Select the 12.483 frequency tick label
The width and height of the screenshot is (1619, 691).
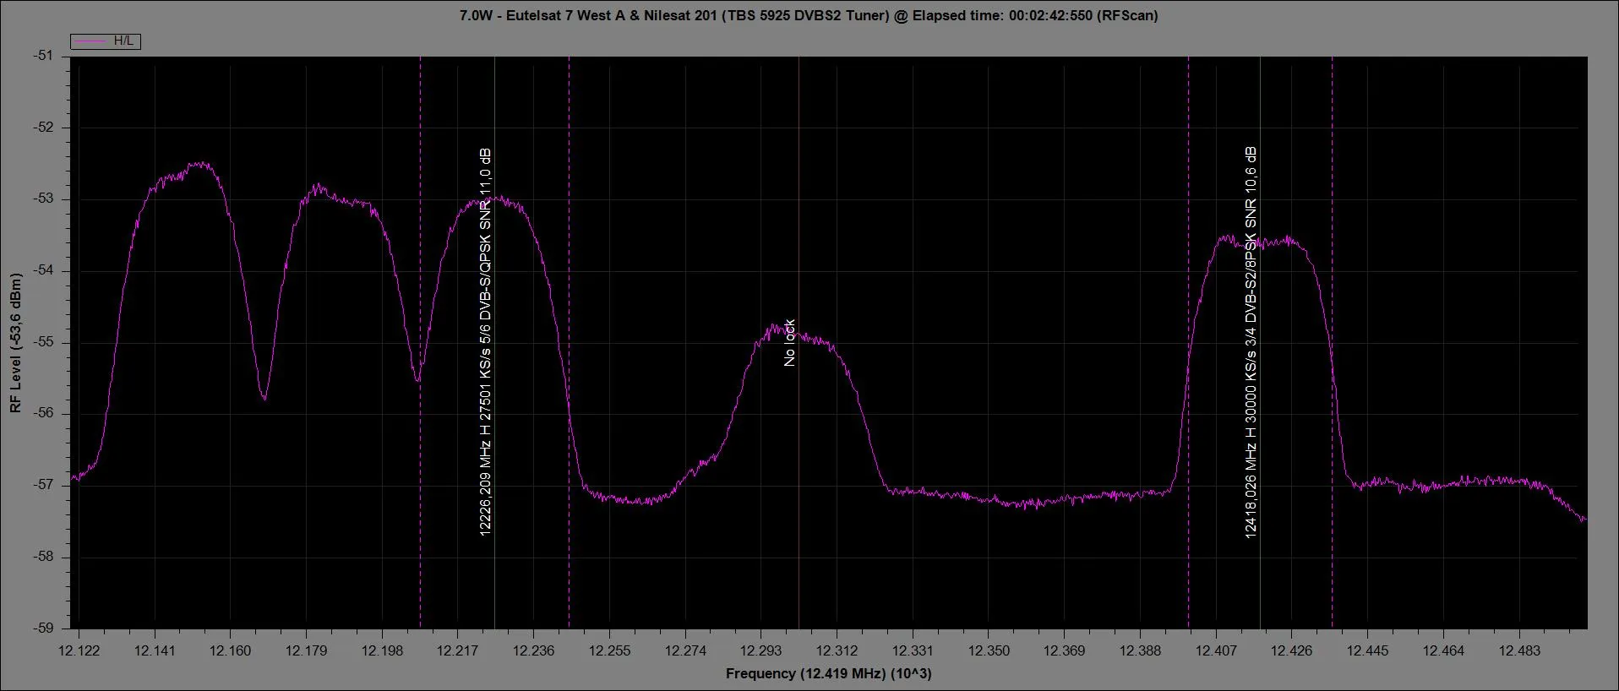[x=1519, y=650]
